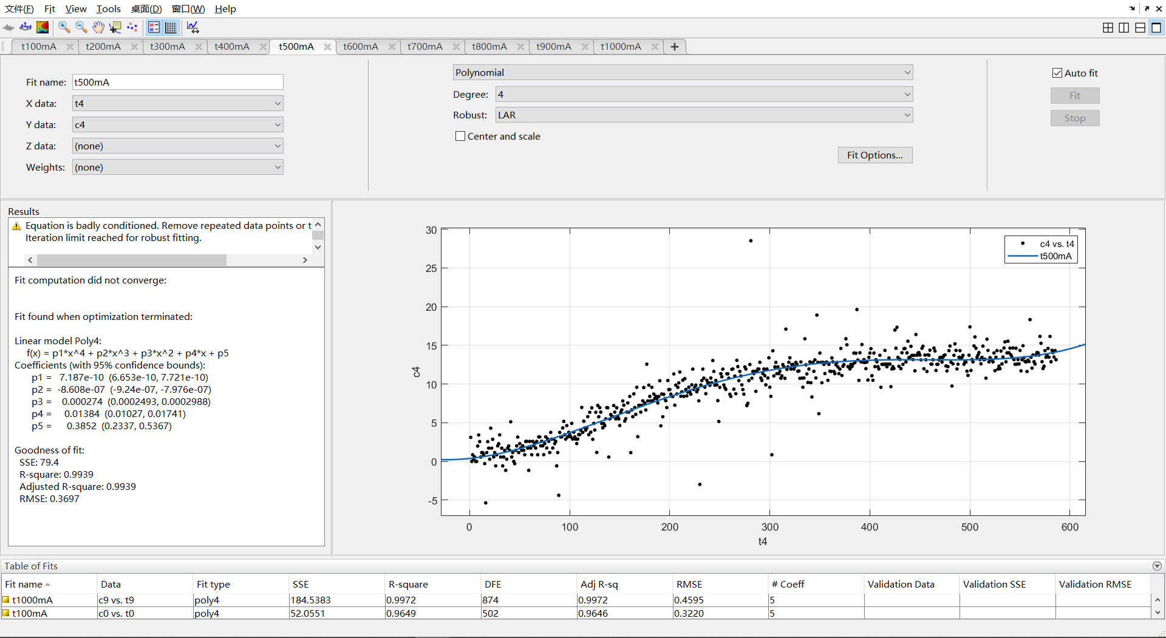Image resolution: width=1166 pixels, height=638 pixels.
Task: Click the horizontal scrollbar in Results messages
Action: coord(132,260)
